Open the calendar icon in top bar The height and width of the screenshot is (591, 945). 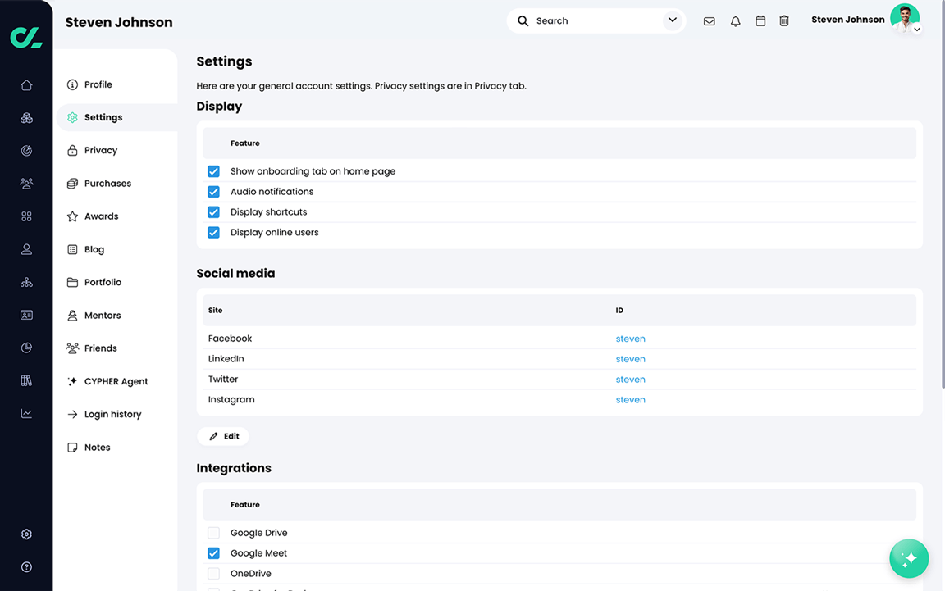tap(760, 21)
